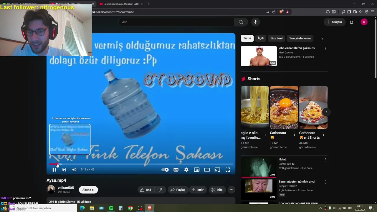The height and width of the screenshot is (212, 377).
Task: Select the Son yüklenenler filter chip
Action: 300,38
